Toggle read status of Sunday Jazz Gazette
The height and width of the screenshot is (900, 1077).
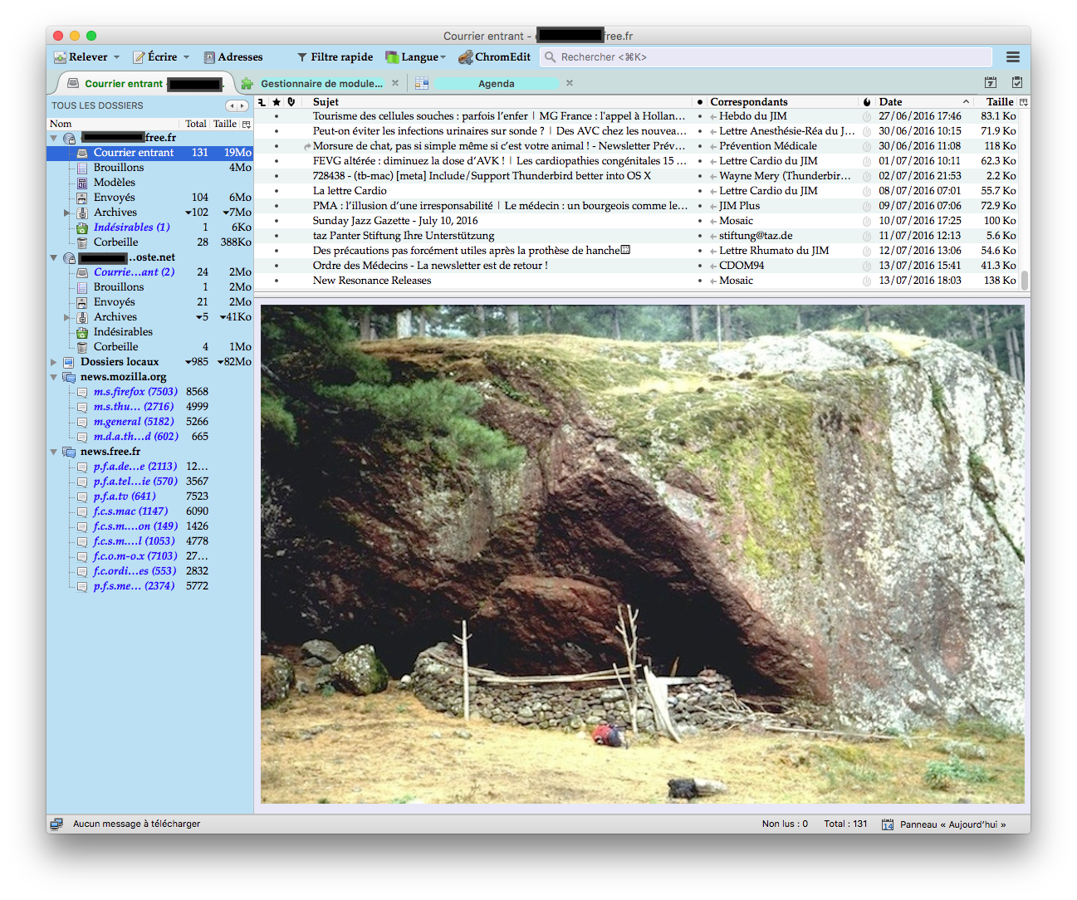pos(700,221)
